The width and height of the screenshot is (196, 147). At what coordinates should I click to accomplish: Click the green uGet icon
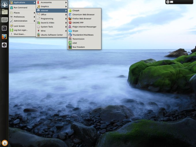(x=70, y=43)
